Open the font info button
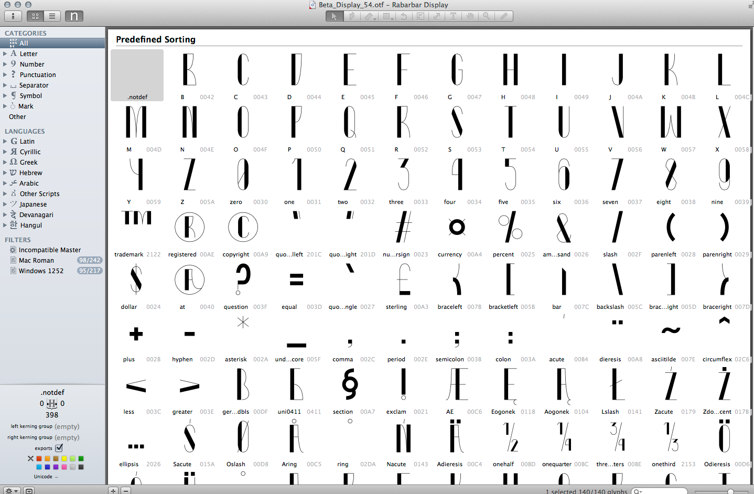The width and height of the screenshot is (754, 494). pos(13,16)
